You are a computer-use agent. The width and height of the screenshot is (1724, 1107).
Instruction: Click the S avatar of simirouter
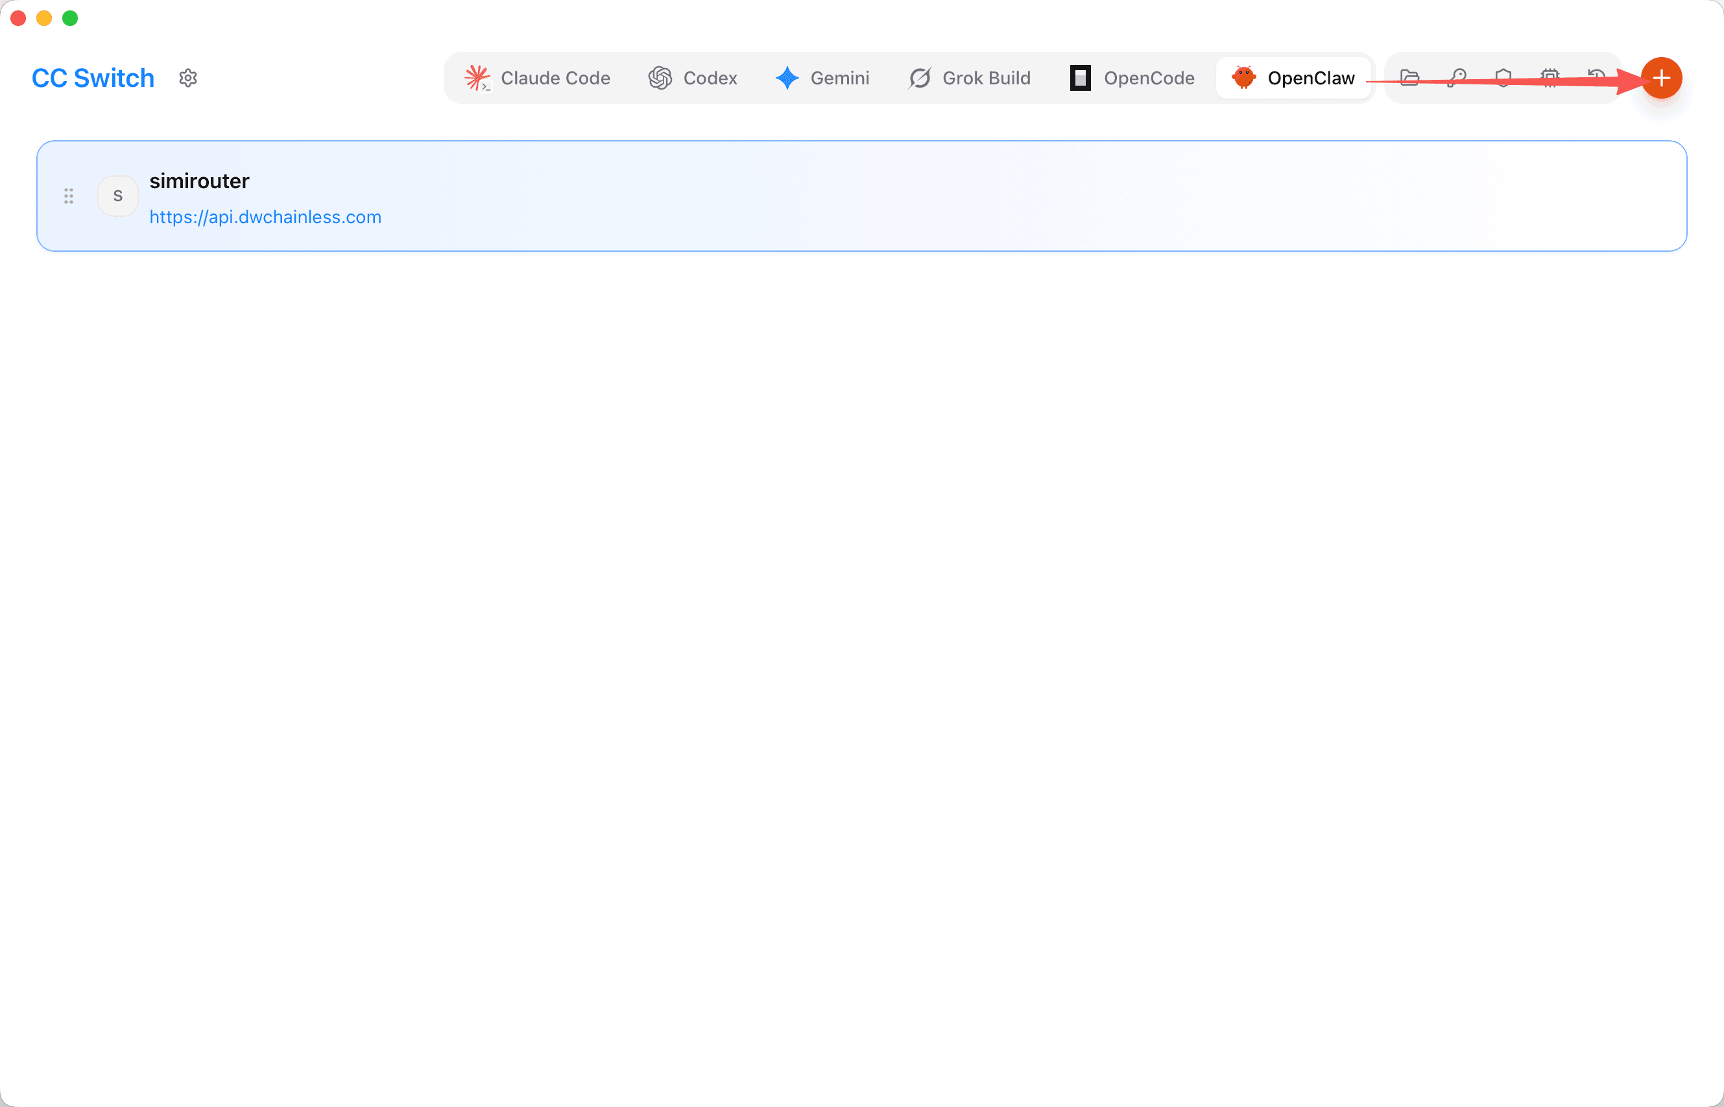[x=118, y=195]
